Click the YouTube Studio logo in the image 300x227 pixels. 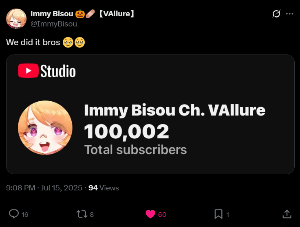point(47,71)
